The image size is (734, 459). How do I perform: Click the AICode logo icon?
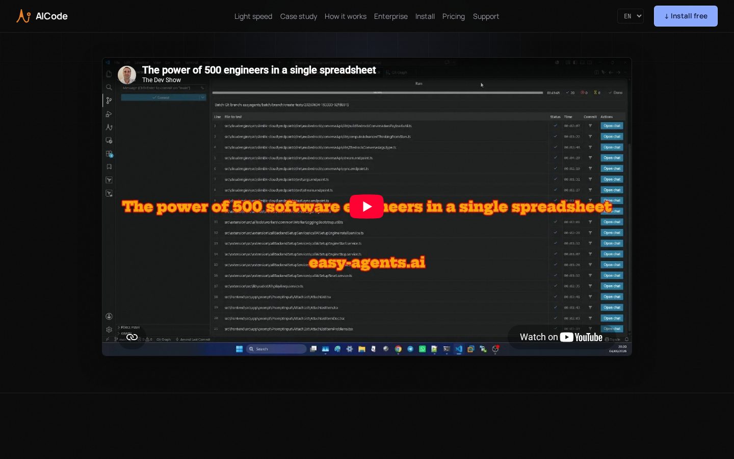click(x=23, y=16)
